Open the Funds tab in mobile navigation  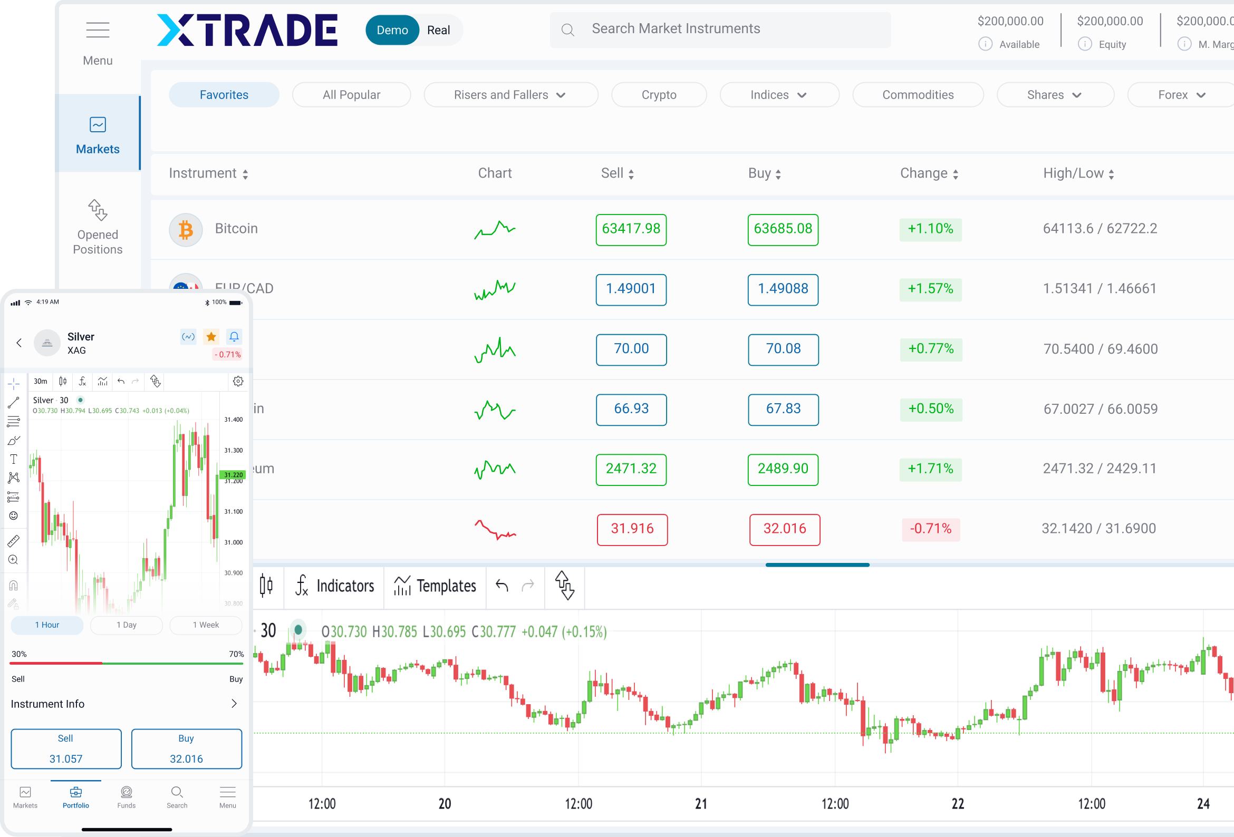(126, 797)
